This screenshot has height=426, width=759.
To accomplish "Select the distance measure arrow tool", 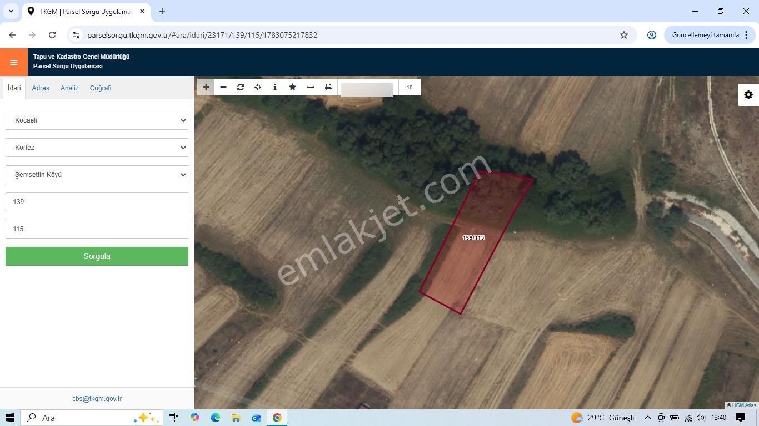I will tap(311, 87).
